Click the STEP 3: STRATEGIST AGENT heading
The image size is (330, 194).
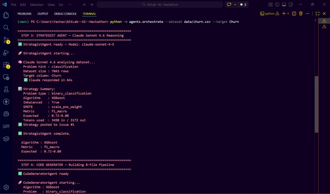click(72, 36)
